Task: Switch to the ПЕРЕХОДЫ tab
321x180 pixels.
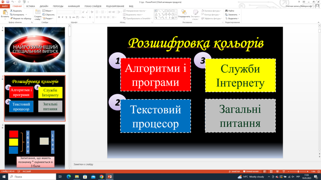Action: [58, 6]
